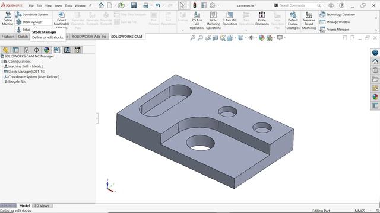Open dropdown next to Open icon
Screen dimensions: 380x213
click(128, 5)
